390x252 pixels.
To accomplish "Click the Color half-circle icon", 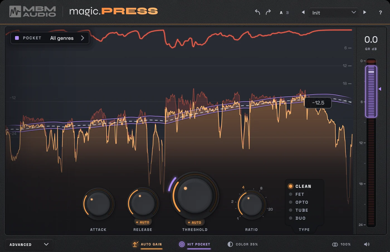I will pyautogui.click(x=230, y=244).
